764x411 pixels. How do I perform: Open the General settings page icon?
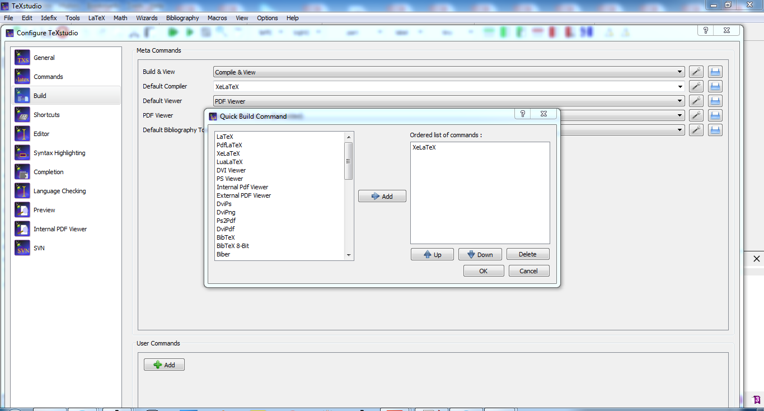pos(22,58)
